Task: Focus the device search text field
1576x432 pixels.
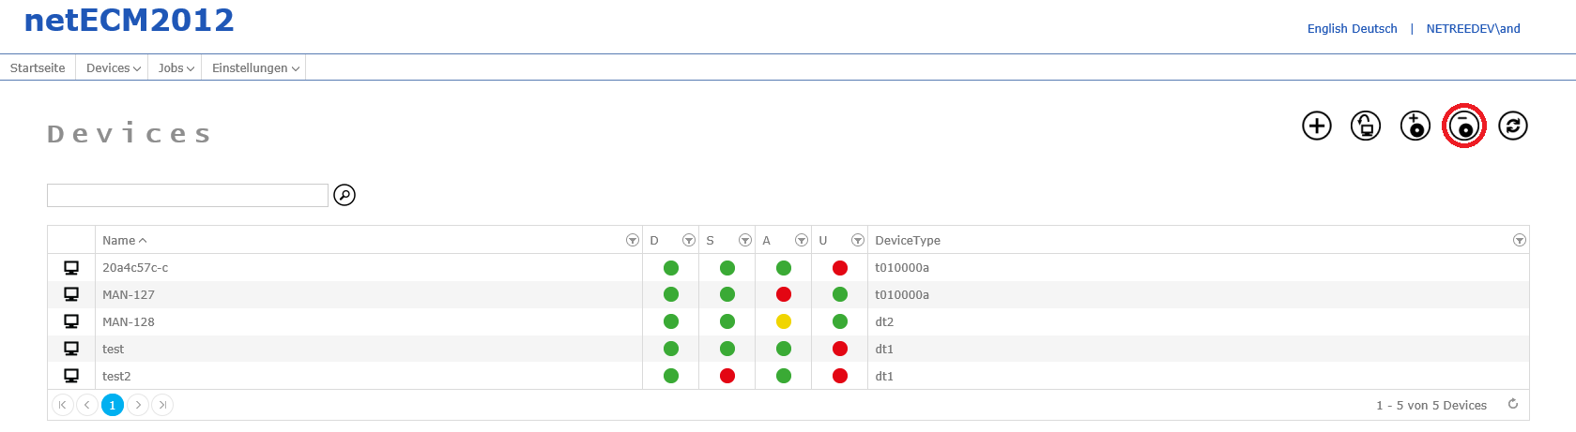Action: click(188, 195)
